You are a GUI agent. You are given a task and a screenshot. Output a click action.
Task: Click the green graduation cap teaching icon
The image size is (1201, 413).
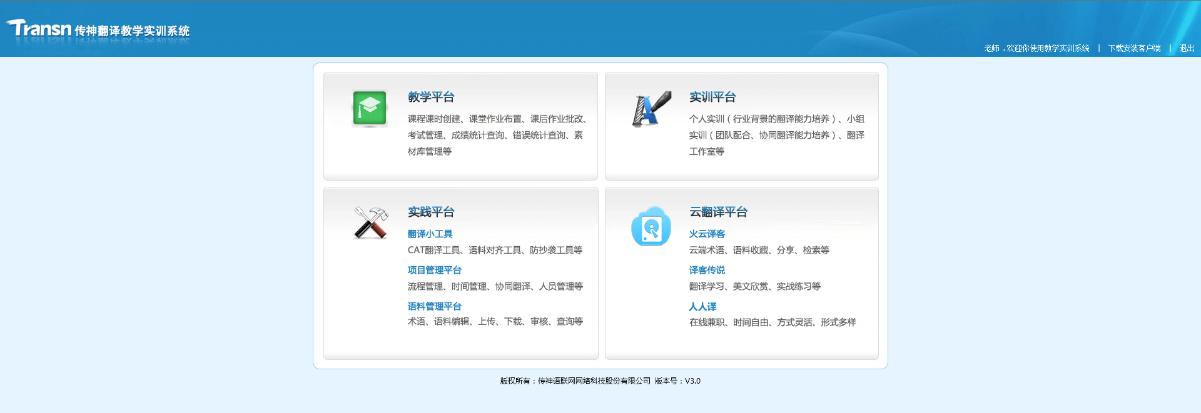(369, 108)
